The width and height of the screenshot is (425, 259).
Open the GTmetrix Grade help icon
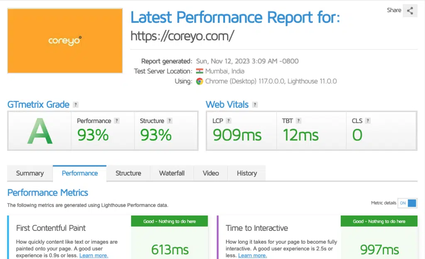coord(76,105)
